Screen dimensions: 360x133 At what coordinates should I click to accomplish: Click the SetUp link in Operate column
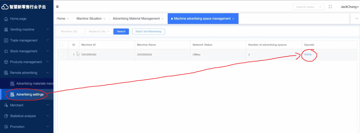pos(308,55)
